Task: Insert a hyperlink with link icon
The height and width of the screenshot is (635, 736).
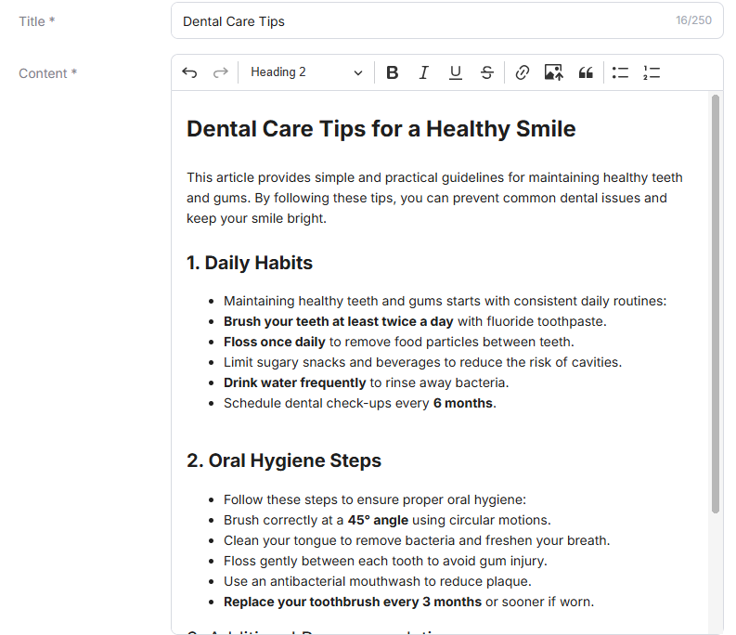Action: coord(522,72)
